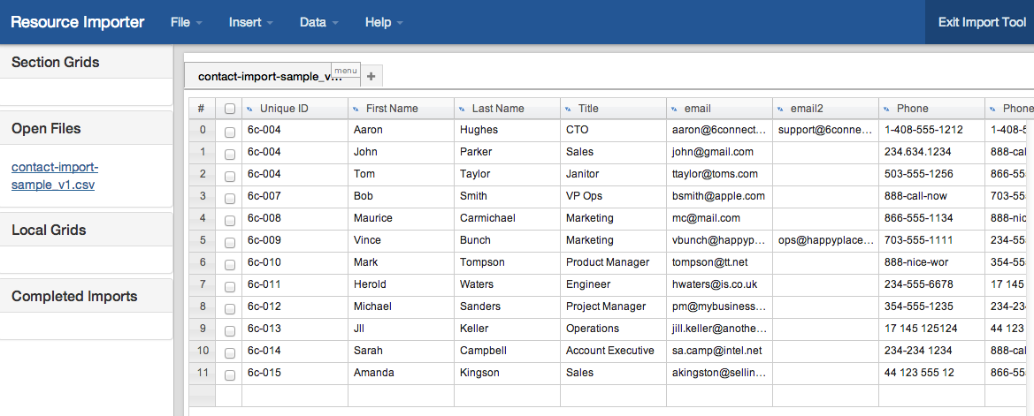
Task: Open the contact-import-sample_v1.csv link in Open Files
Action: coord(54,176)
